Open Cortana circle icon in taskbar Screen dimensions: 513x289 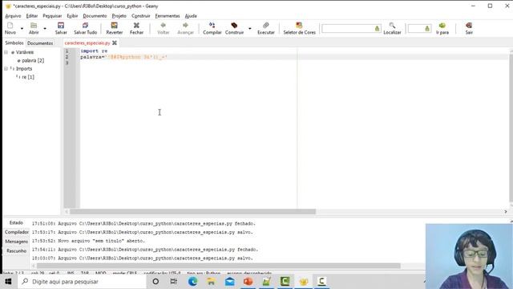click(156, 282)
